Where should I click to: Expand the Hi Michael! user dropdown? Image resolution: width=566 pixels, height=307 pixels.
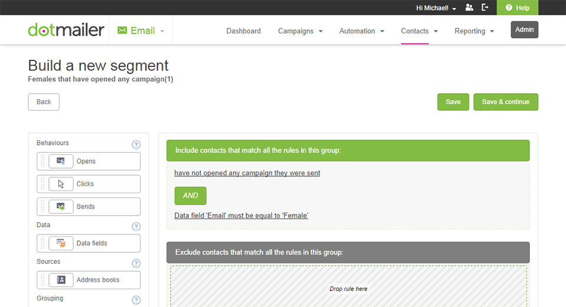point(436,8)
